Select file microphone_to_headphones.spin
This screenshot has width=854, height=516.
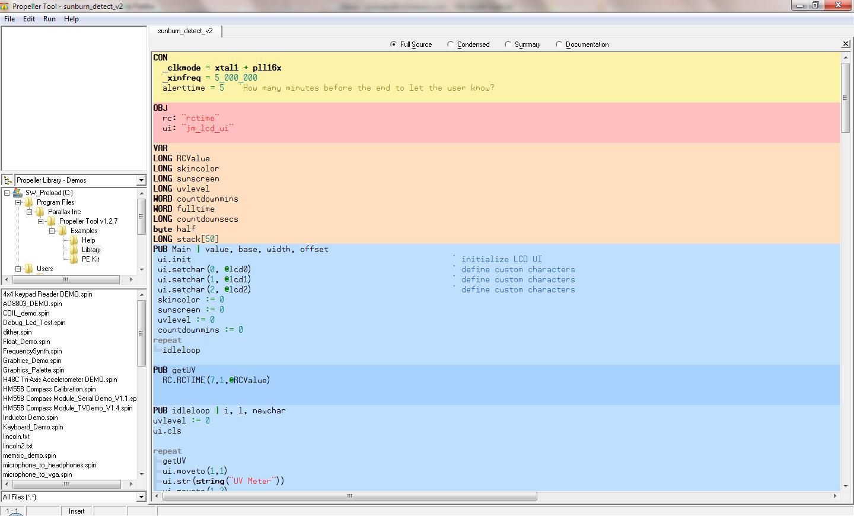pos(50,465)
